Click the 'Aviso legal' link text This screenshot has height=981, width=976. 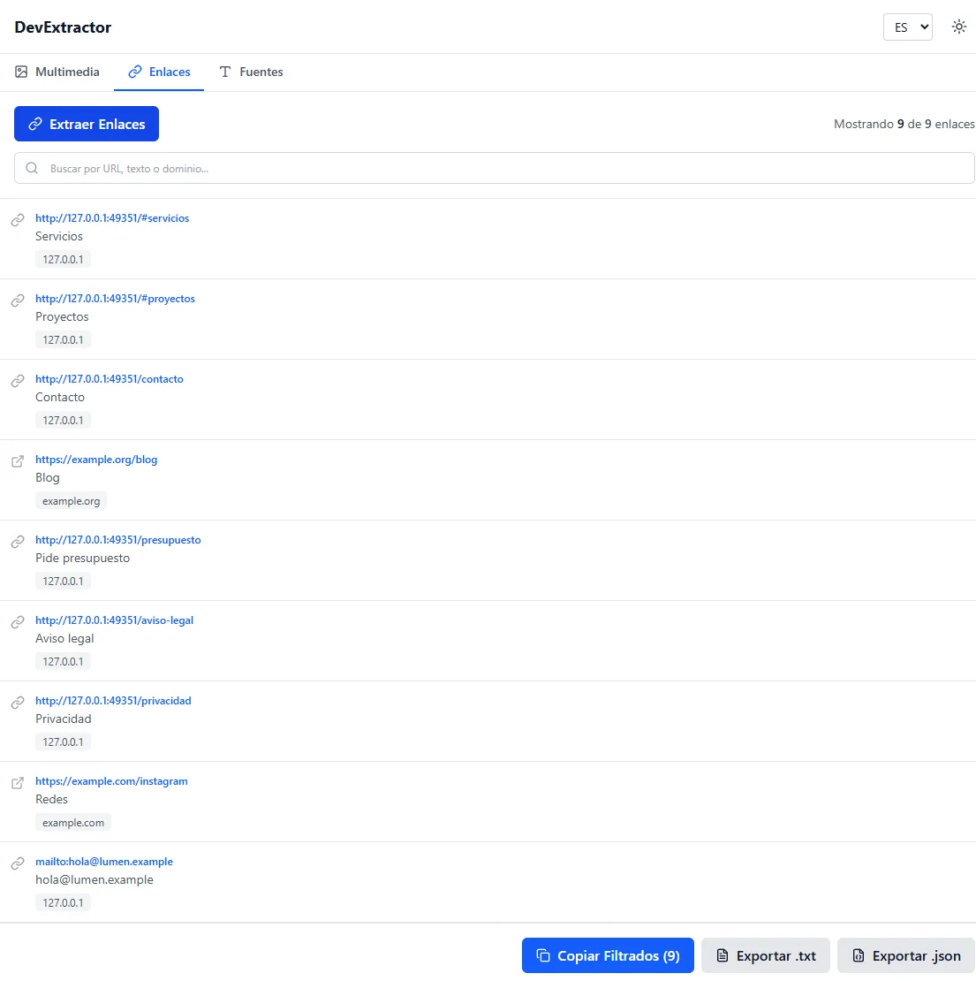[x=64, y=638]
